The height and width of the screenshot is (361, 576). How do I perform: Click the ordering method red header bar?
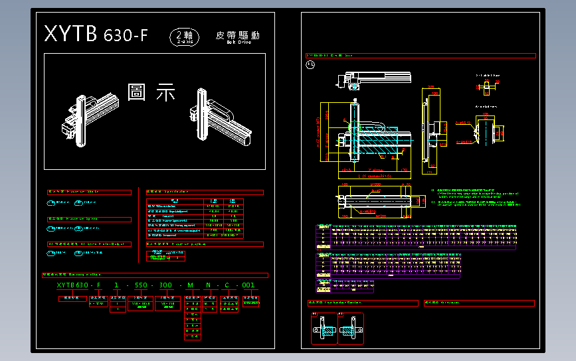tap(155, 275)
